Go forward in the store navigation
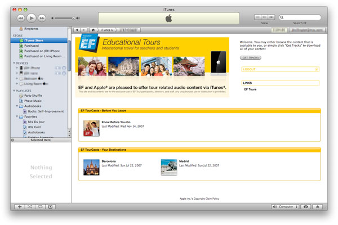 click(83, 30)
